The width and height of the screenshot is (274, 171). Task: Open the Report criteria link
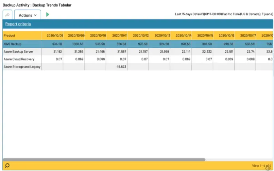pos(18,24)
